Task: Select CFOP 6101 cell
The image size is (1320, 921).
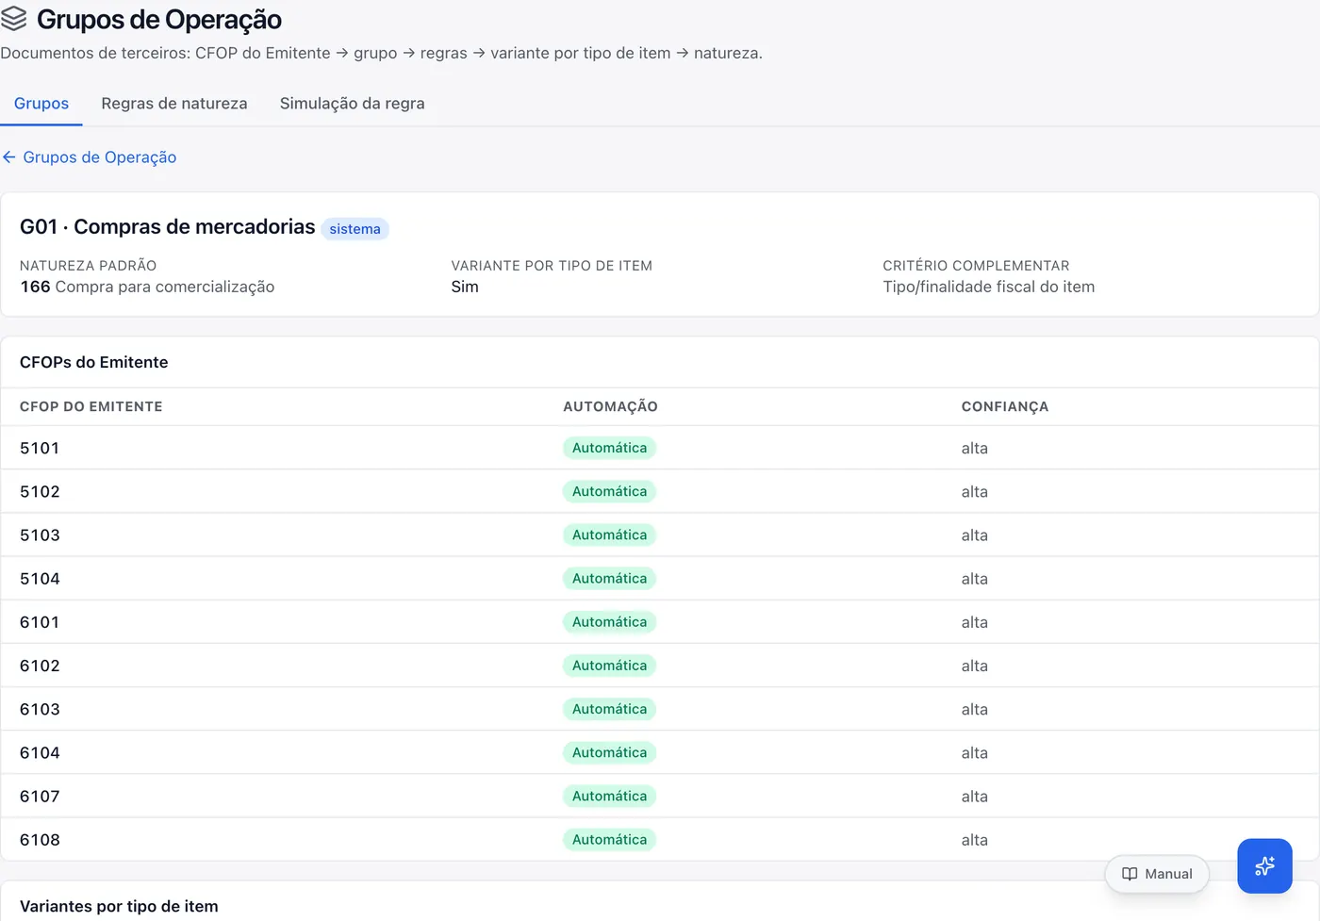Action: point(40,622)
